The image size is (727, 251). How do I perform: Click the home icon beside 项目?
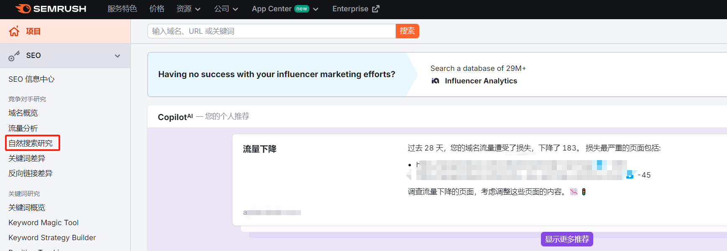(14, 31)
